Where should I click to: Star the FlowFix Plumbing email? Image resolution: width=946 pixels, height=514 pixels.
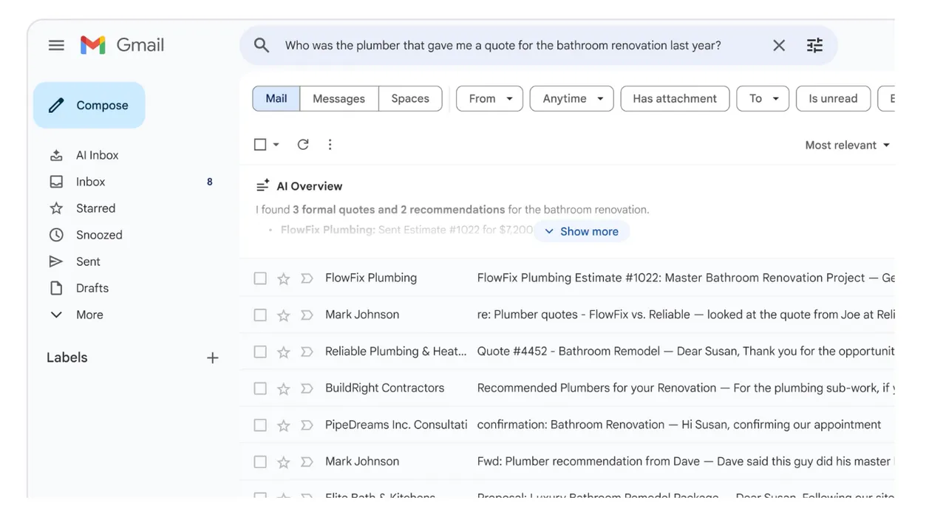pyautogui.click(x=283, y=278)
